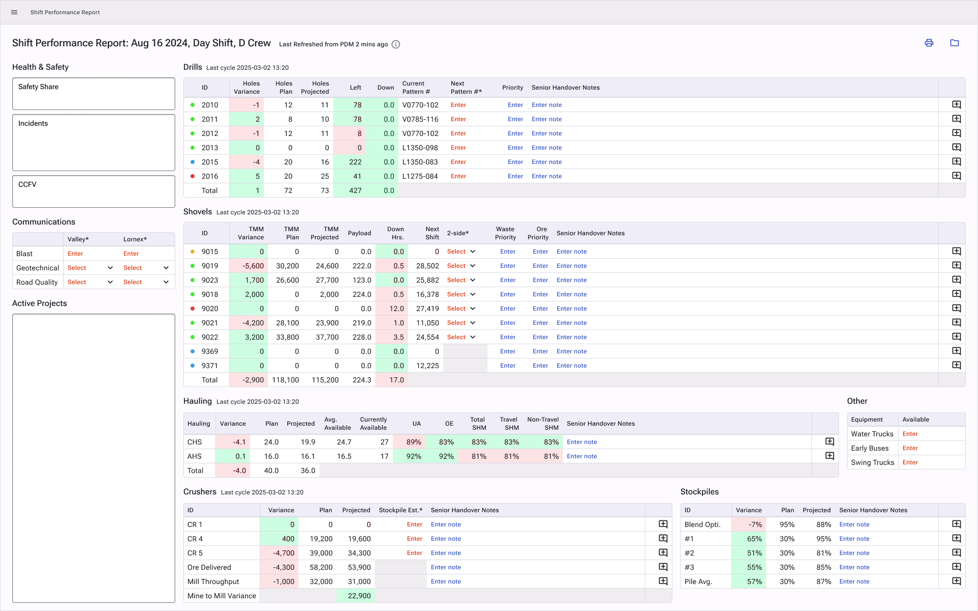The image size is (978, 611).
Task: Click the Active Projects text area
Action: [94, 458]
